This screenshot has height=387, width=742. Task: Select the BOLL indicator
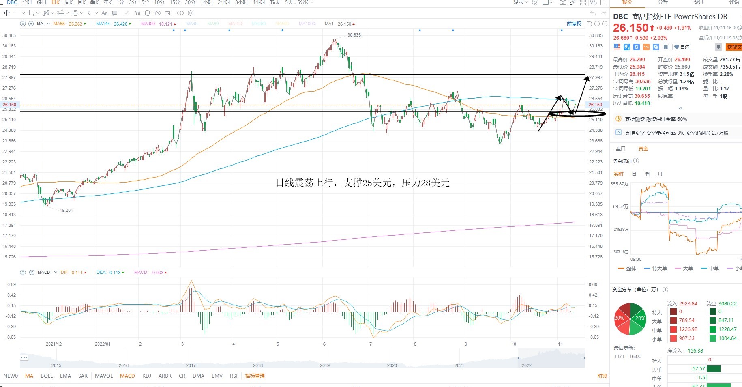[x=47, y=376]
